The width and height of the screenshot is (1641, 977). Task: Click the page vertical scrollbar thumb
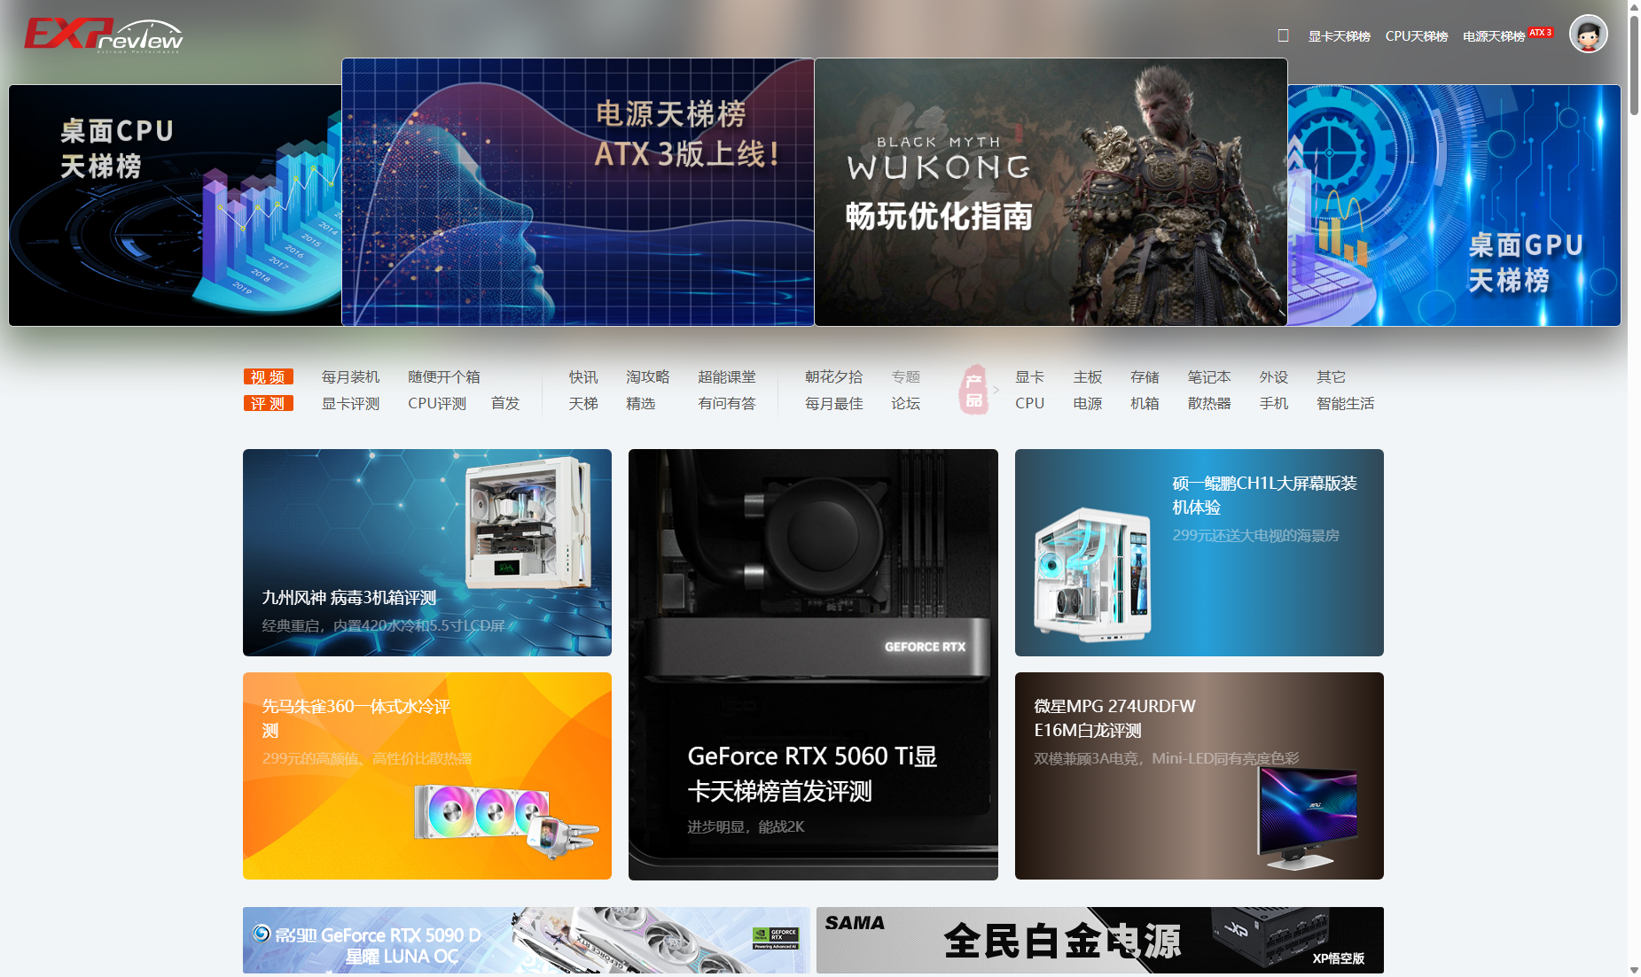click(1634, 64)
